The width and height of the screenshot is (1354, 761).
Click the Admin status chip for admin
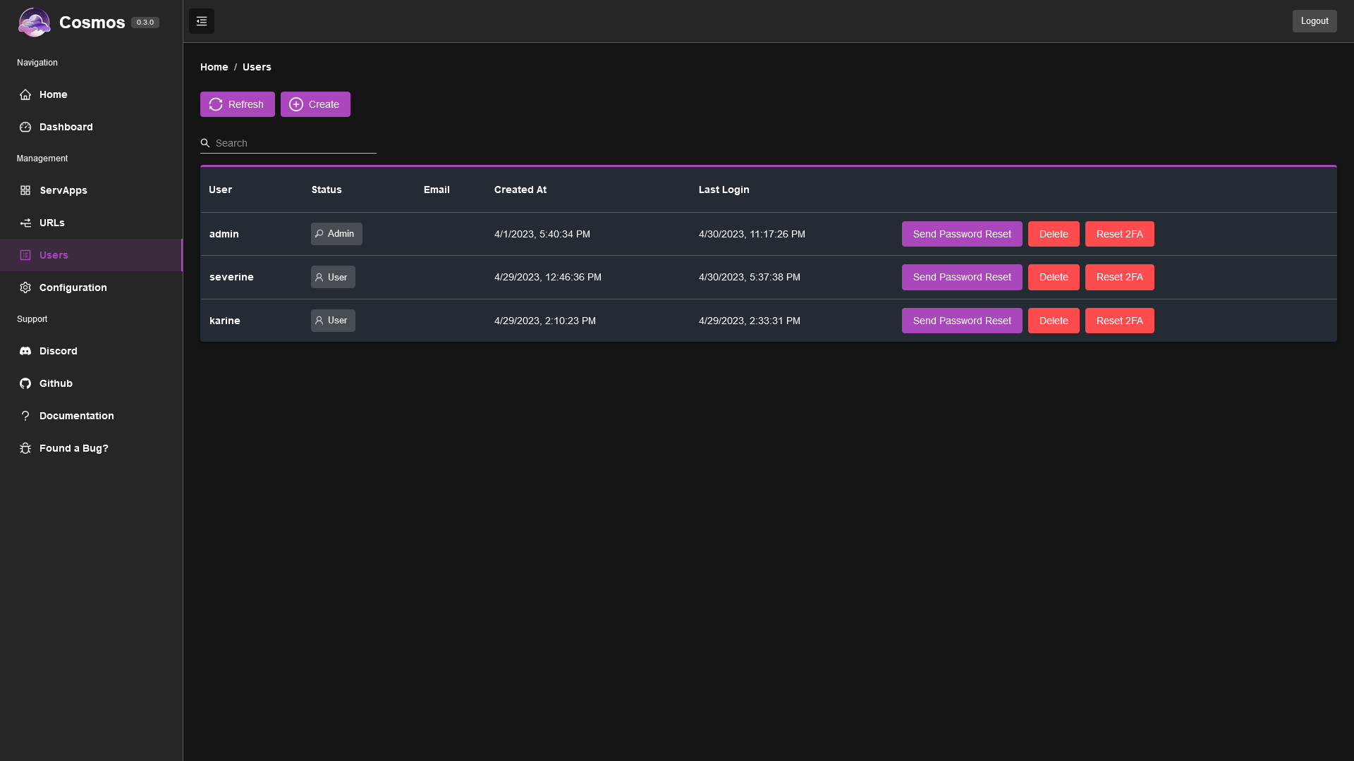coord(336,234)
